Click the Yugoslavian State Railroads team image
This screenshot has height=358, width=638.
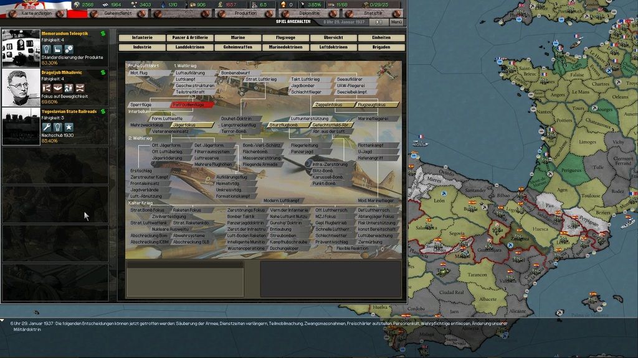(x=21, y=126)
